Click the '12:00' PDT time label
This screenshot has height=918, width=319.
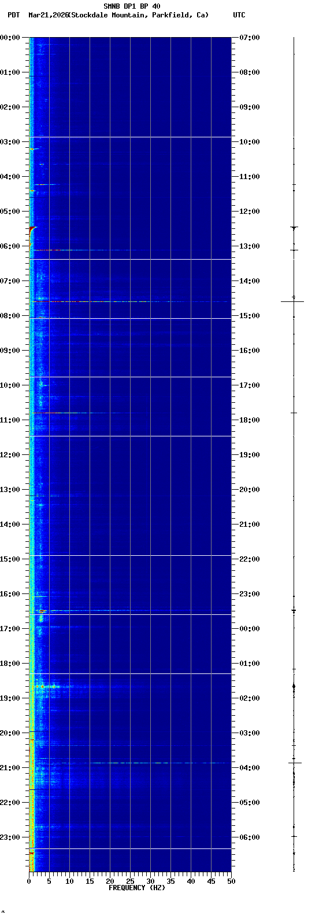click(x=10, y=455)
